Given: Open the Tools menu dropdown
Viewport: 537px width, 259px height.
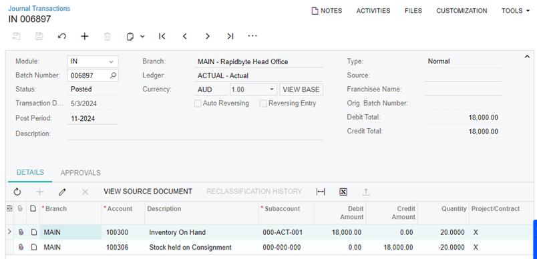Looking at the screenshot, I should point(516,11).
